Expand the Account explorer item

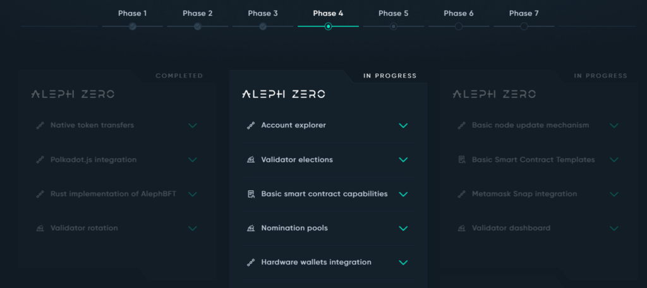[x=328, y=126]
